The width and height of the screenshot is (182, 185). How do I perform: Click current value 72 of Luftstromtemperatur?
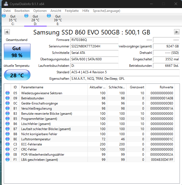(x=103, y=139)
